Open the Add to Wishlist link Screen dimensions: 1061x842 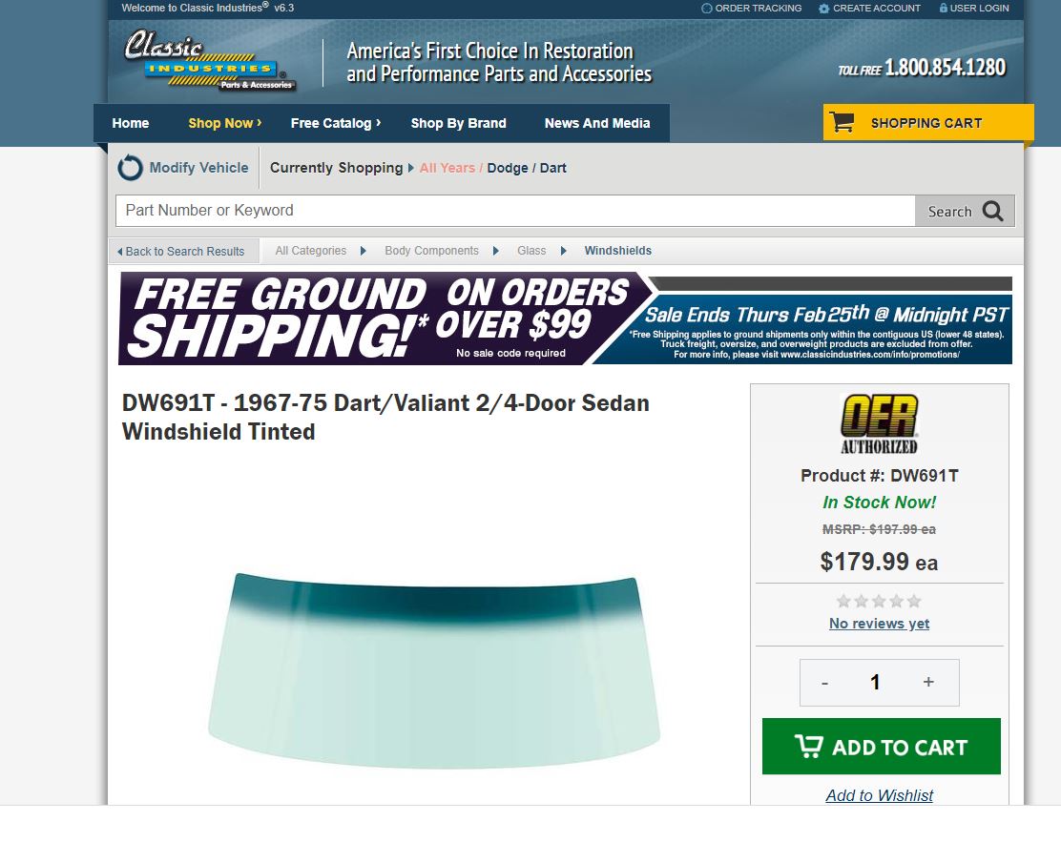[x=879, y=795]
